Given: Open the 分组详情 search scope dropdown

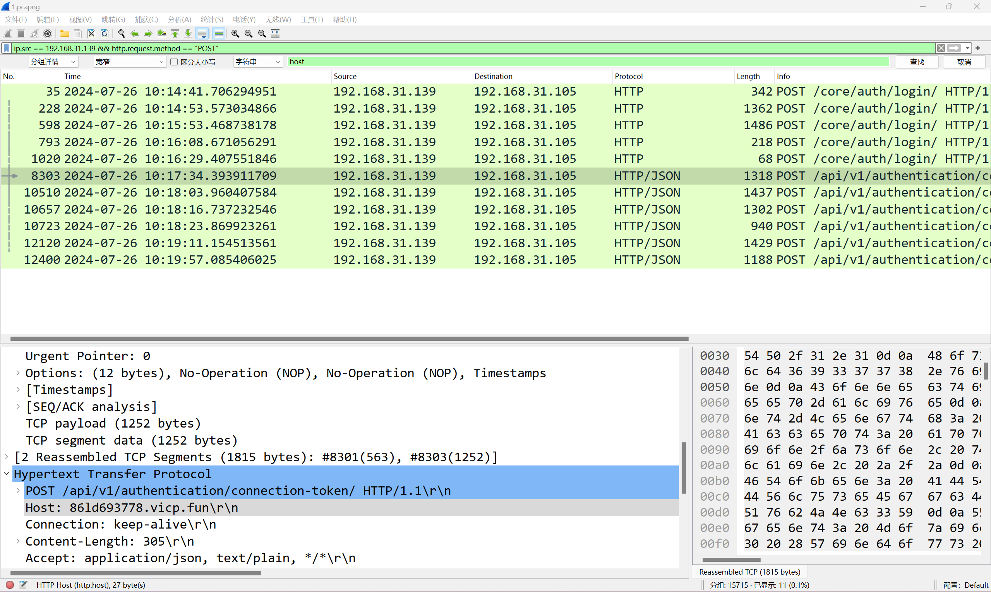Looking at the screenshot, I should [53, 62].
